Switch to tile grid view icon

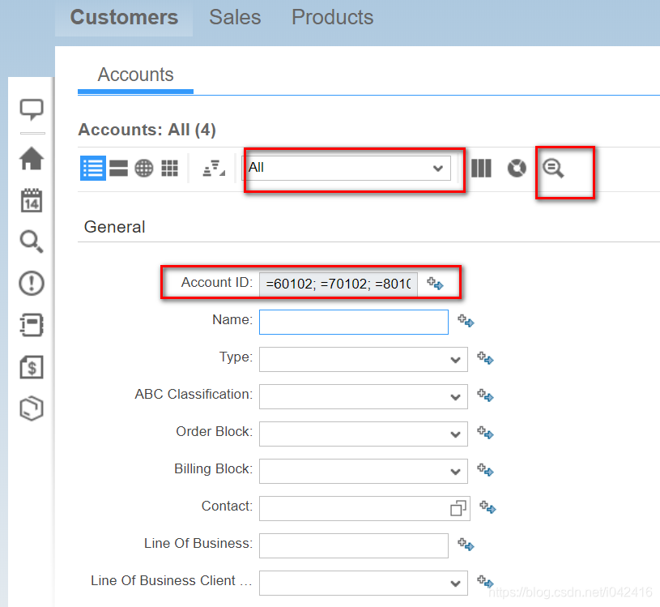point(169,168)
